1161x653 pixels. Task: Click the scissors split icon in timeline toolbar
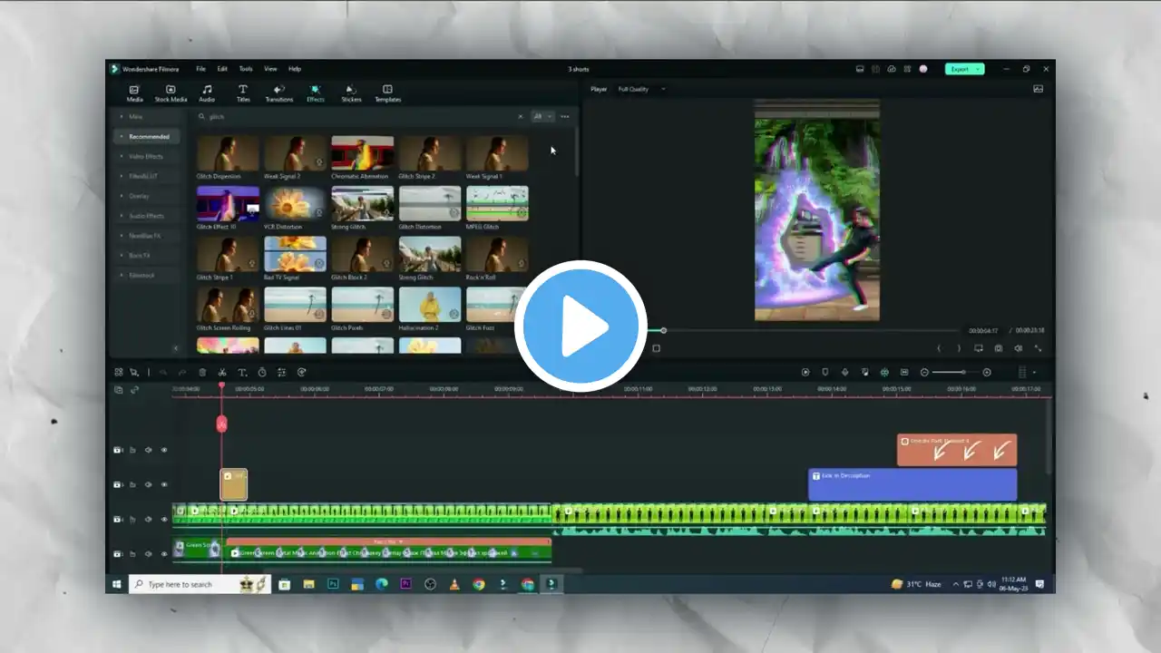coord(222,372)
